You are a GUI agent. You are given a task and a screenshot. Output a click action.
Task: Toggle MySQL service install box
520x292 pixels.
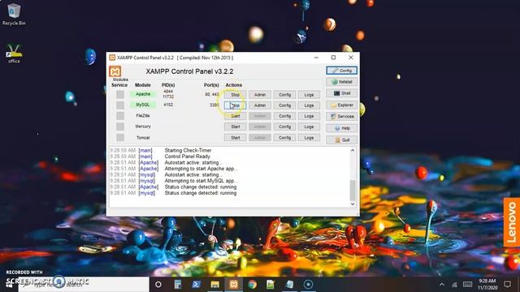(x=120, y=105)
